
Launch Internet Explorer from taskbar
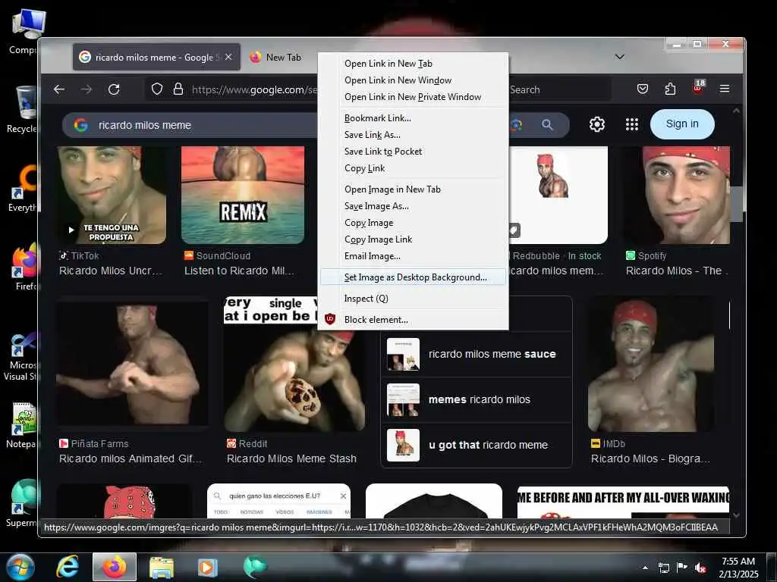coord(68,567)
